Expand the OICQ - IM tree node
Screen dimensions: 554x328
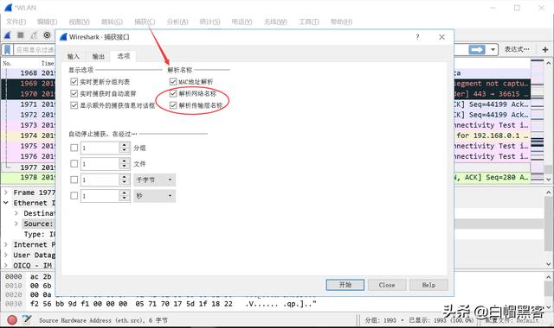point(6,265)
